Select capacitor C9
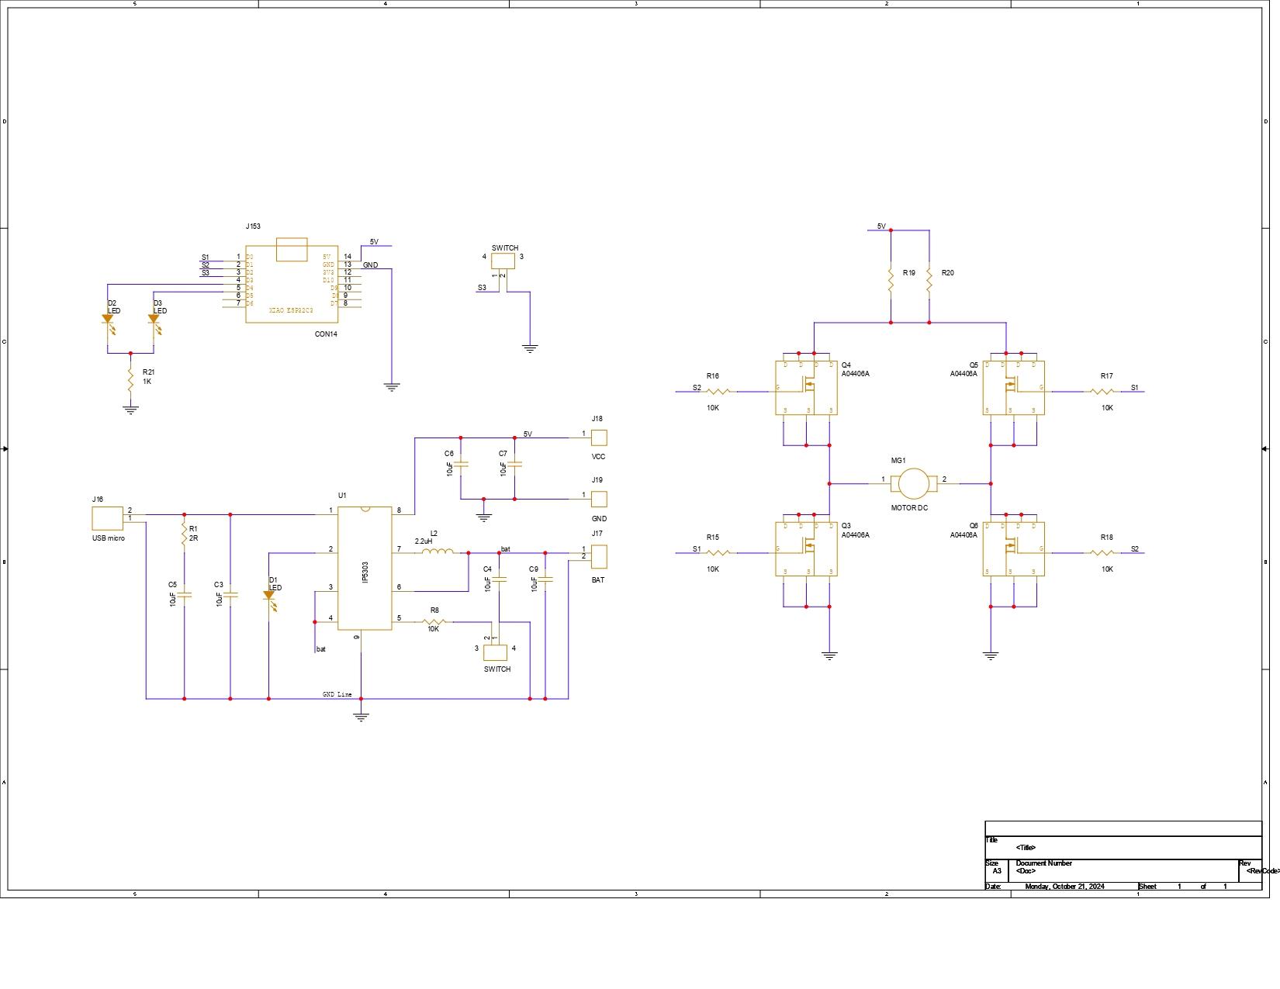Viewport: 1280px width, 989px height. coord(545,579)
